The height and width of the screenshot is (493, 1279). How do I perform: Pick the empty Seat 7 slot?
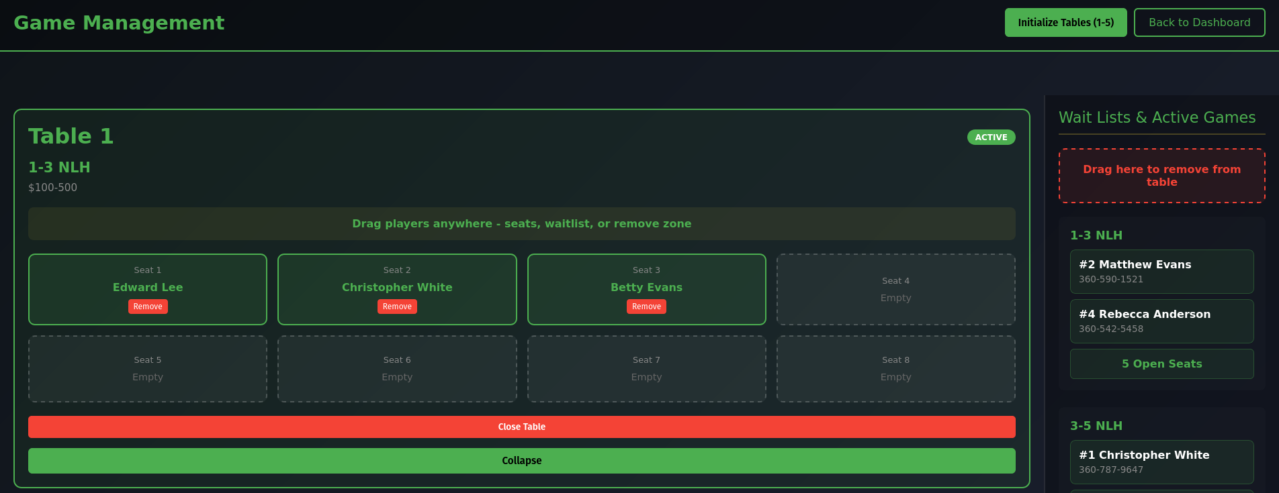tap(646, 369)
